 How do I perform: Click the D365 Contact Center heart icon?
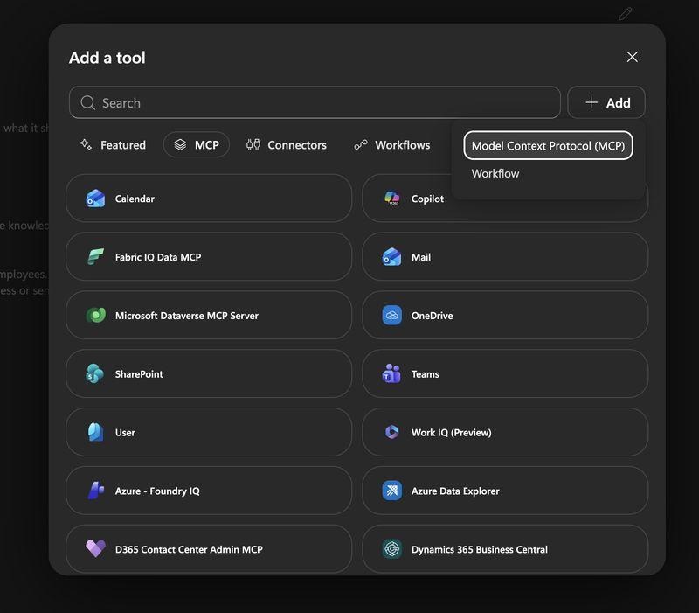[x=95, y=549]
